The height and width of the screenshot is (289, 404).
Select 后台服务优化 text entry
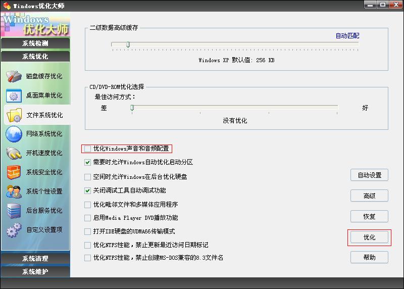(44, 211)
